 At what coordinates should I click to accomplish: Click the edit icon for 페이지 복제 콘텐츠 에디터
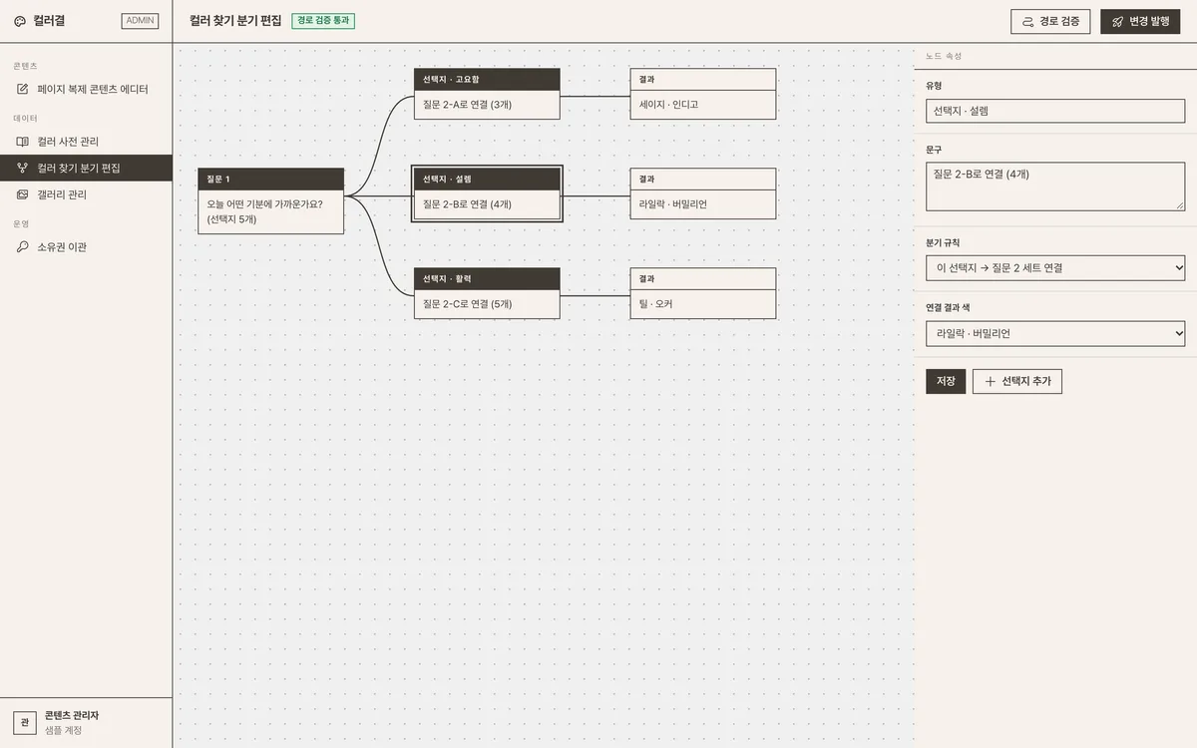(23, 90)
